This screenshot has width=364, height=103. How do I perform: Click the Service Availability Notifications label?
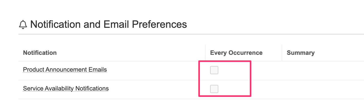tap(66, 88)
